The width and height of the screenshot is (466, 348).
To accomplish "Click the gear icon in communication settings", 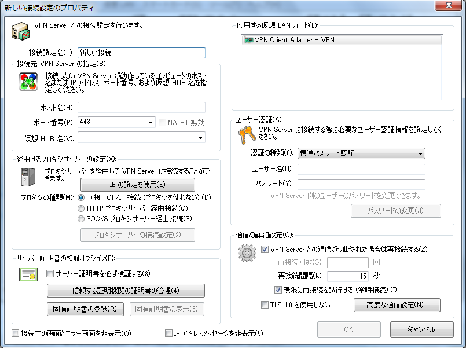I will pyautogui.click(x=247, y=253).
